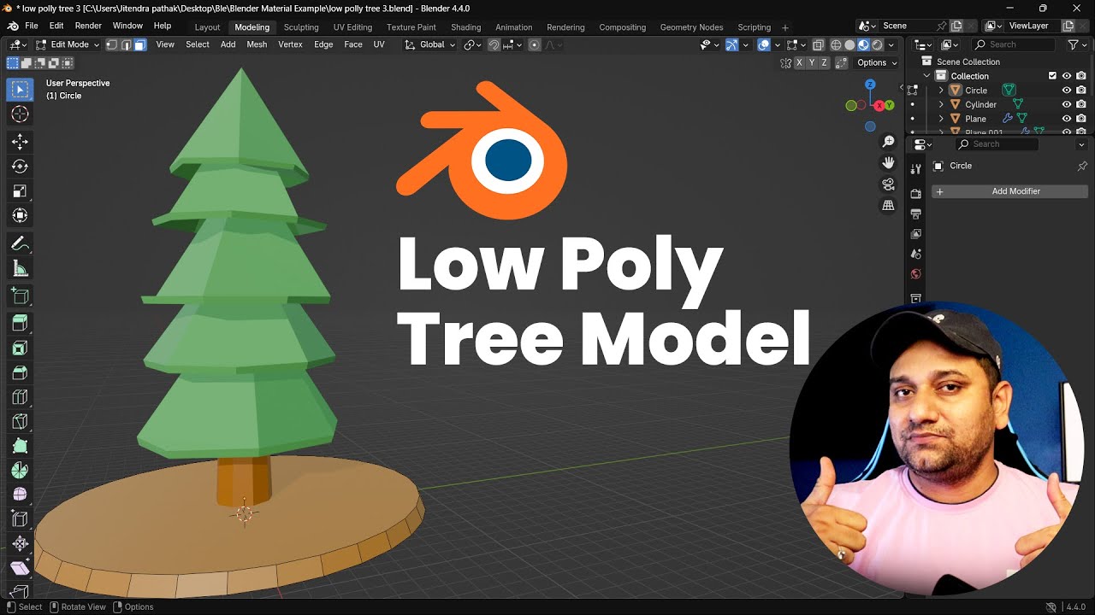Open the Render properties tab
Image resolution: width=1095 pixels, height=615 pixels.
click(x=916, y=194)
